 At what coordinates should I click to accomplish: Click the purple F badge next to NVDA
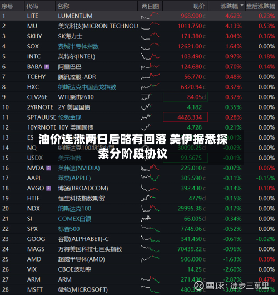49,168
